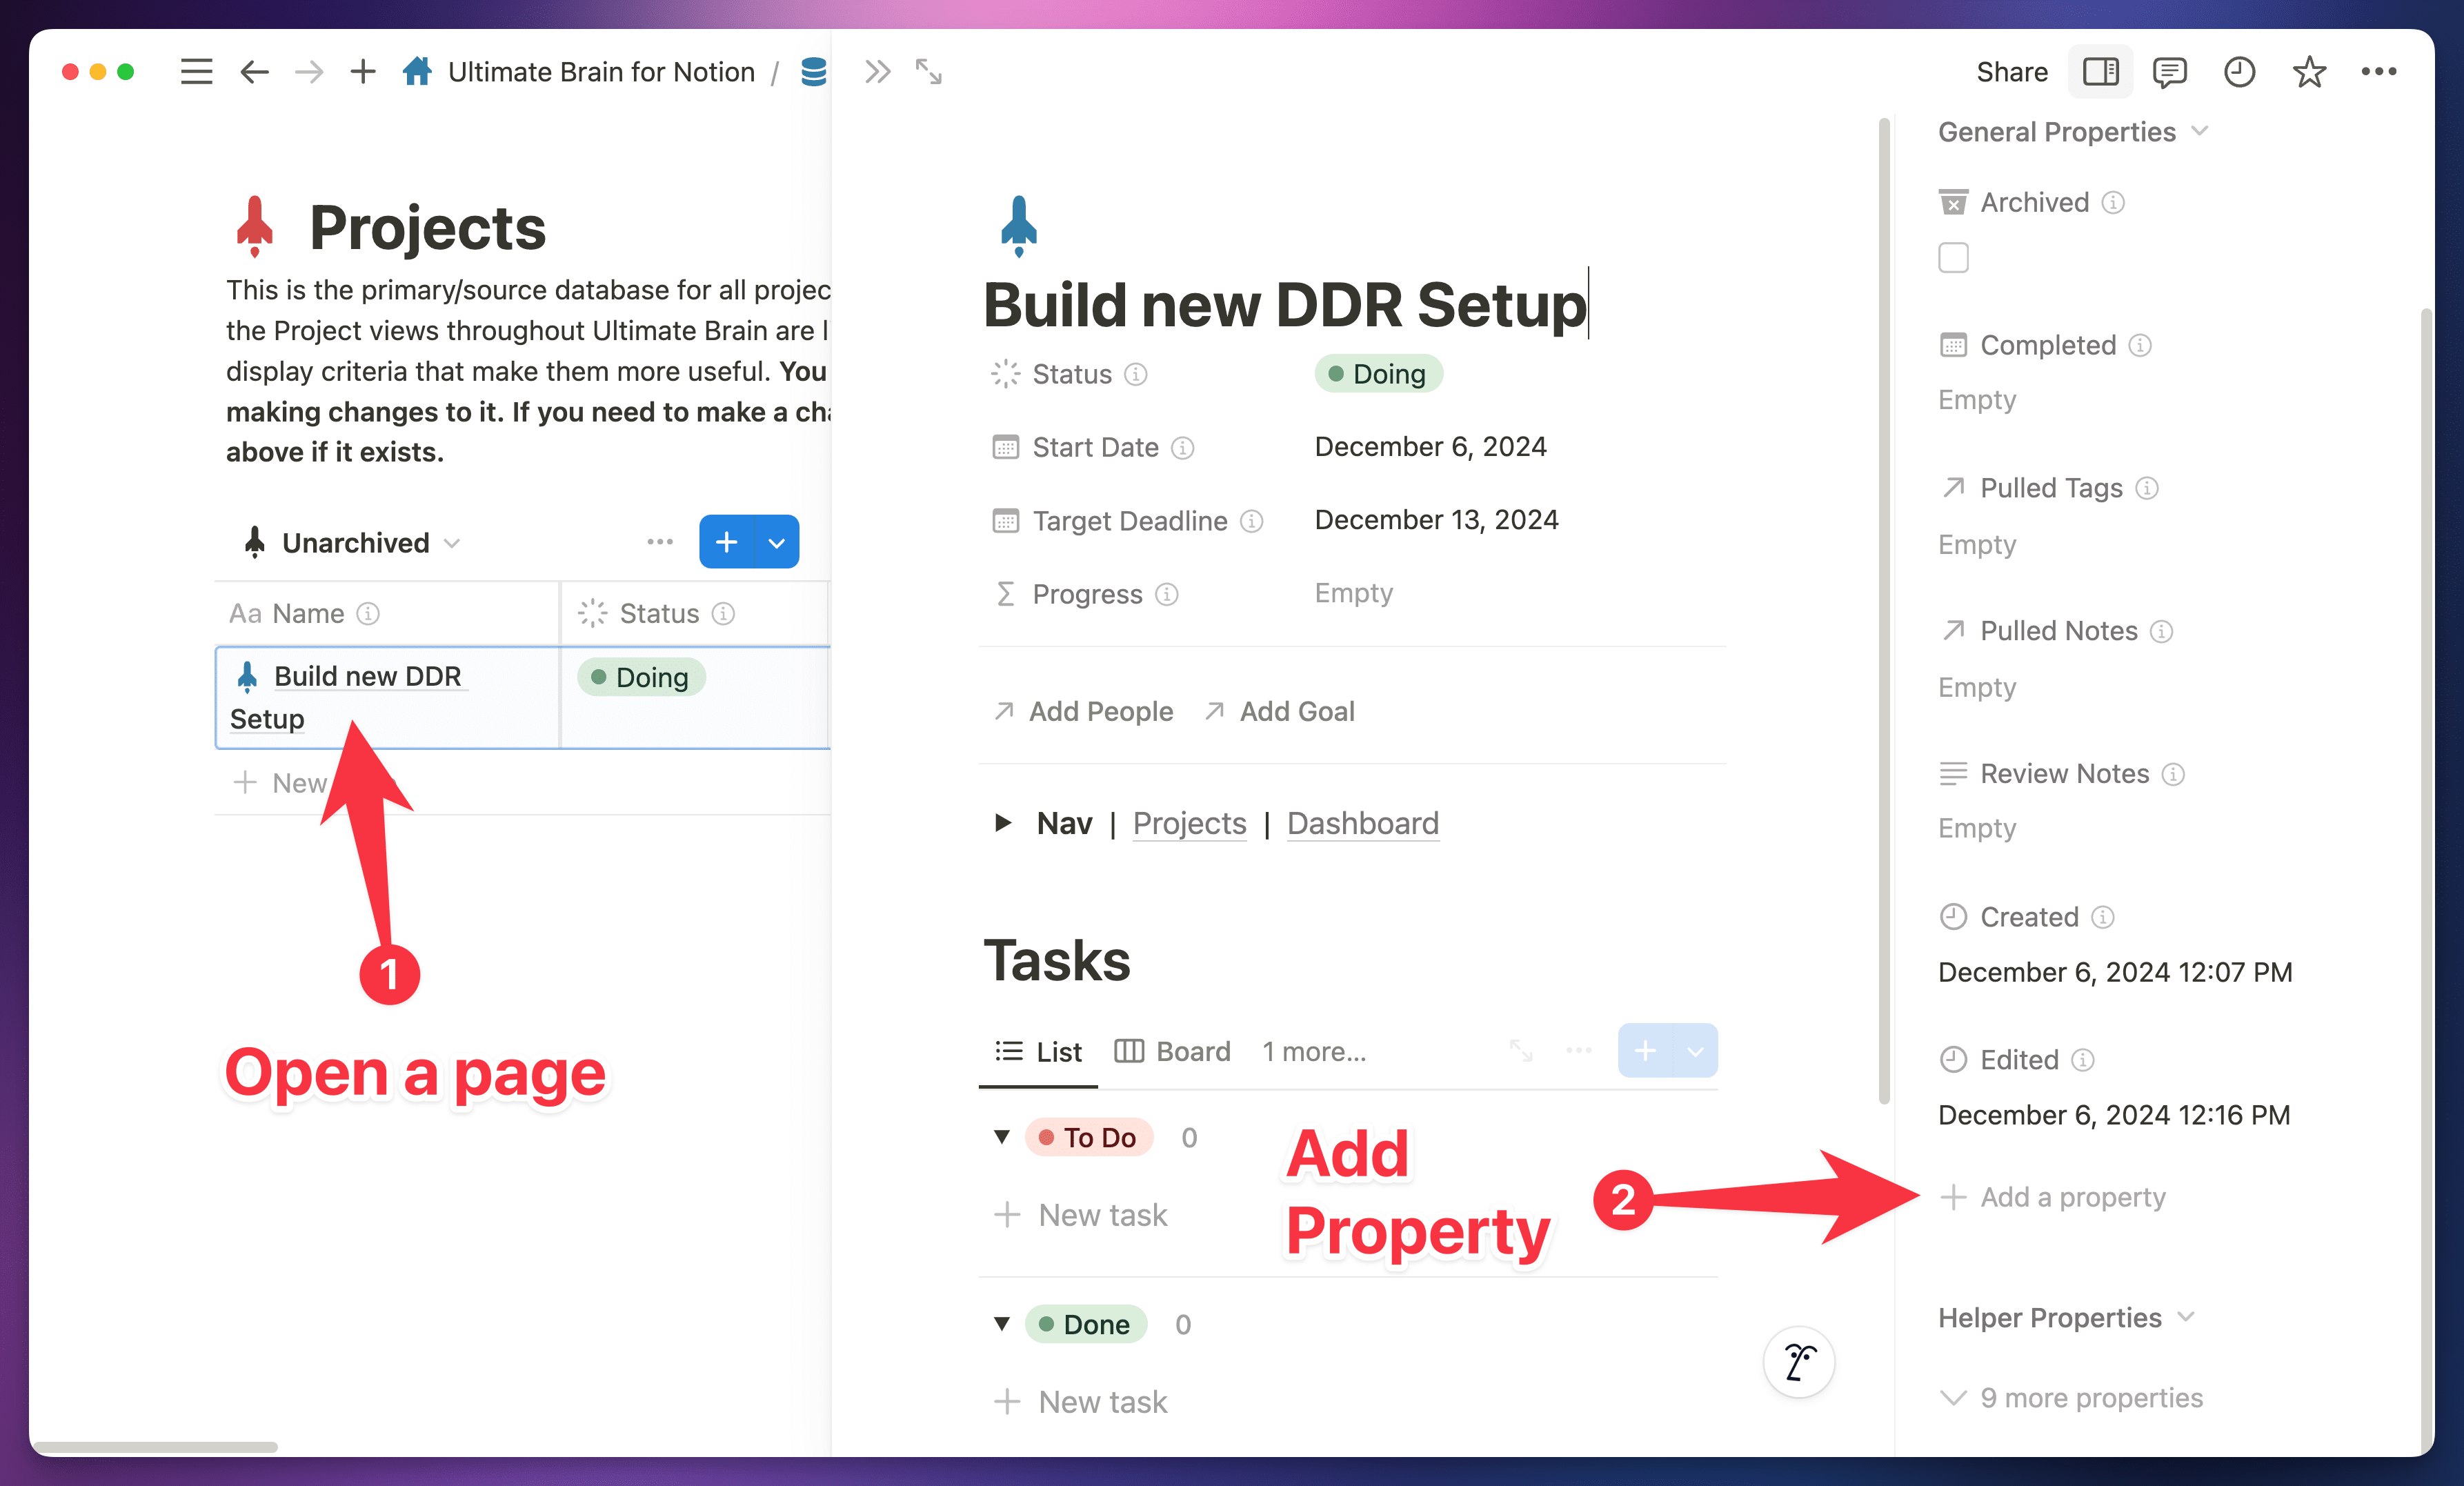Open page in full view with diagonal arrows

click(929, 72)
